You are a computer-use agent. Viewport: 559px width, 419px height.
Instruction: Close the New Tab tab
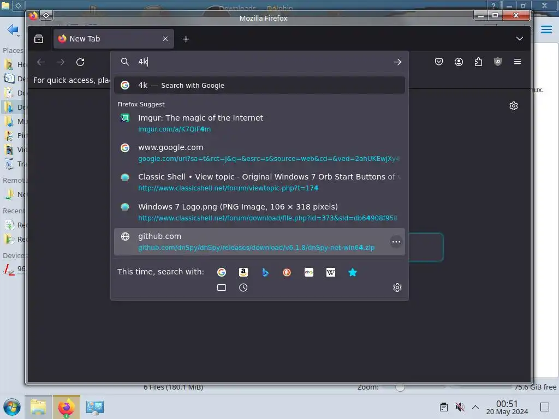[x=165, y=39]
